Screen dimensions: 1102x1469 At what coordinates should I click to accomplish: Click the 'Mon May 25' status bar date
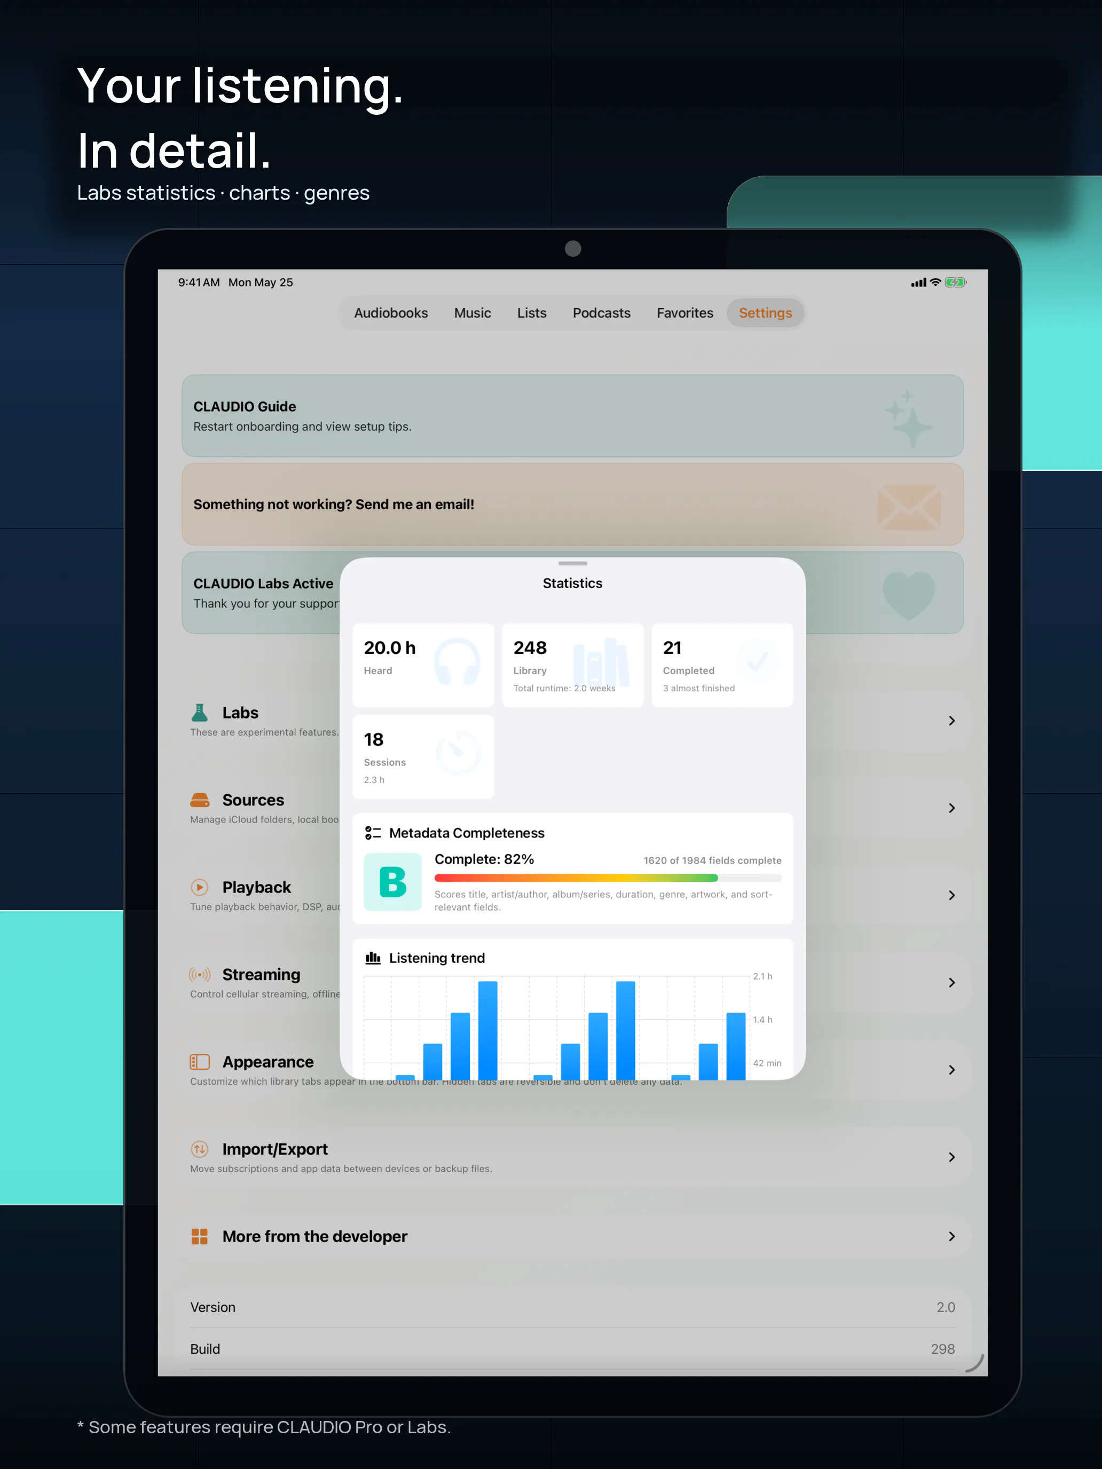click(261, 282)
